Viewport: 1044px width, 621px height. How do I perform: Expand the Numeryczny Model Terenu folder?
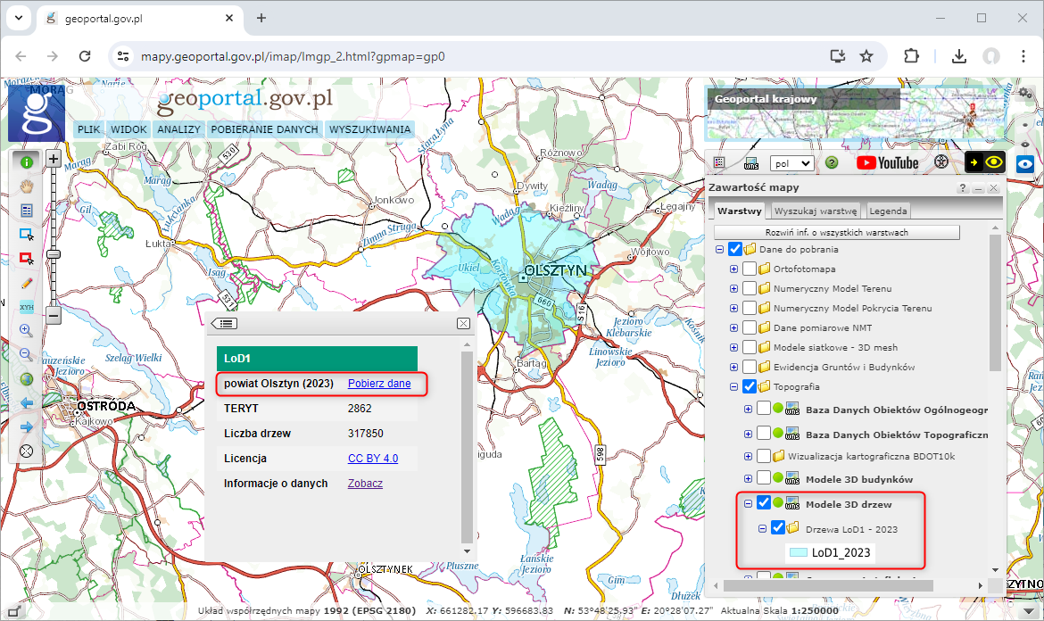[x=734, y=288]
